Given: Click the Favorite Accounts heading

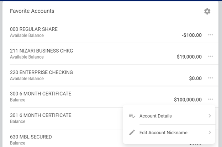Looking at the screenshot, I should (32, 11).
